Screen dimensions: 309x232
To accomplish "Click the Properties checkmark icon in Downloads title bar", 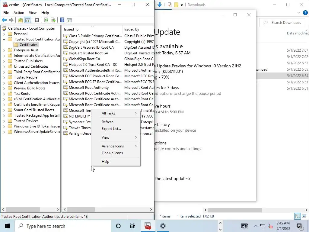I will point(170,5).
